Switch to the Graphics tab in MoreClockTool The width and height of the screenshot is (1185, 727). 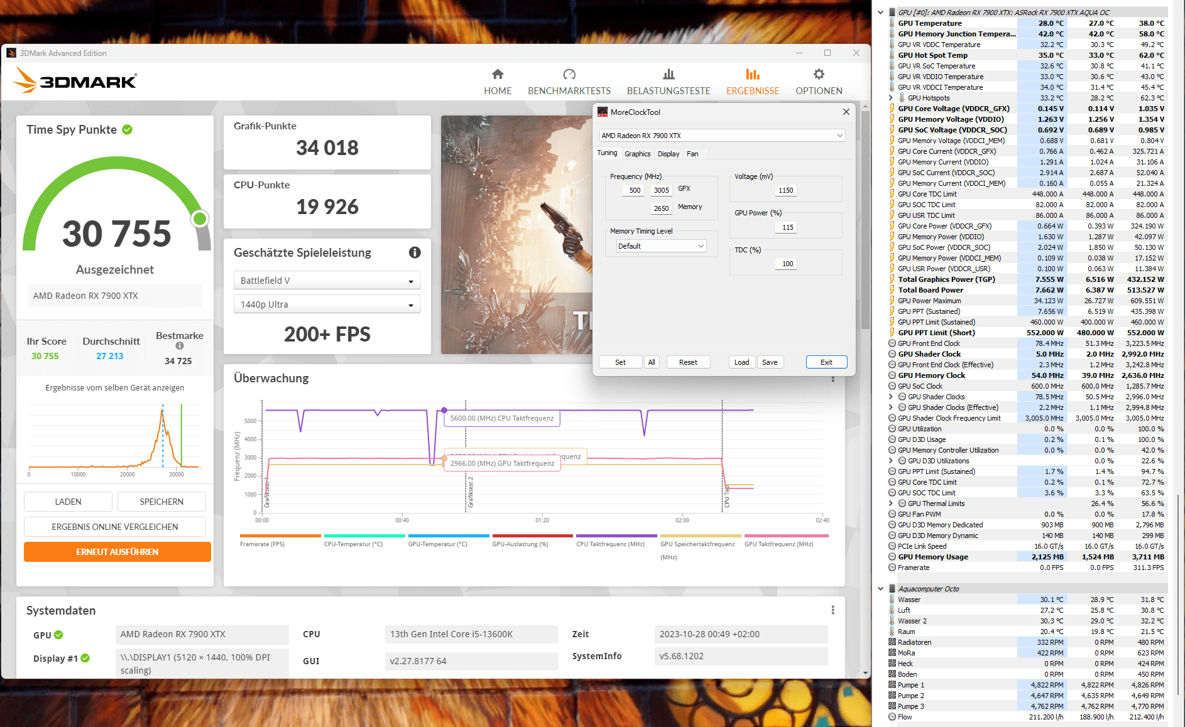(637, 154)
